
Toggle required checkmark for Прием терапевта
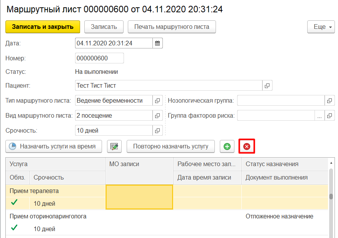[15, 202]
